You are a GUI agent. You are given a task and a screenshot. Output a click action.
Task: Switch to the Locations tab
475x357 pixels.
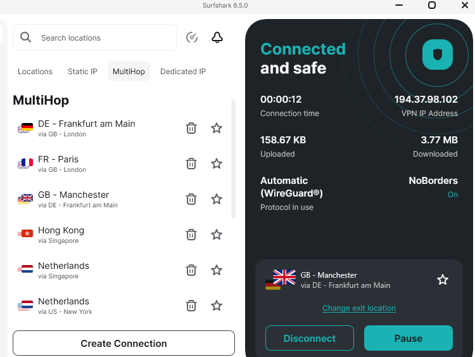click(35, 72)
